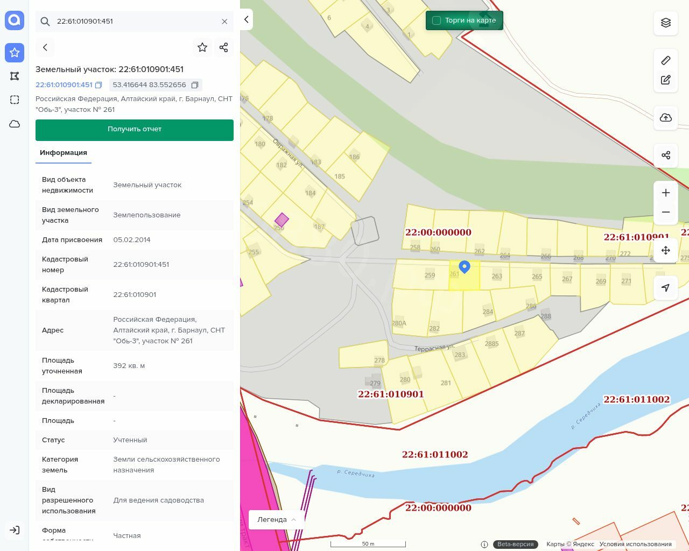Copy the cadastral number 22:61:010901:451
This screenshot has width=689, height=551.
click(99, 85)
